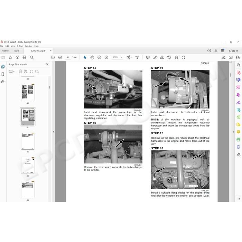Screen dimensions: 242x242
Task: Open the E-Sign menu
Action: (x=20, y=46)
